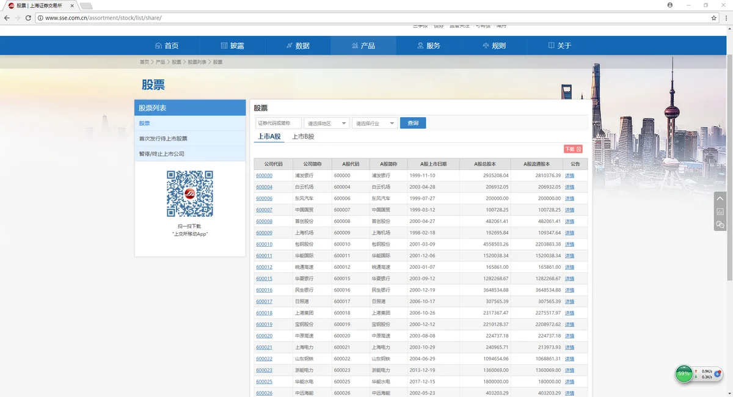Open 详情 for the 民生银行 row
Image resolution: width=733 pixels, height=397 pixels.
click(x=569, y=290)
